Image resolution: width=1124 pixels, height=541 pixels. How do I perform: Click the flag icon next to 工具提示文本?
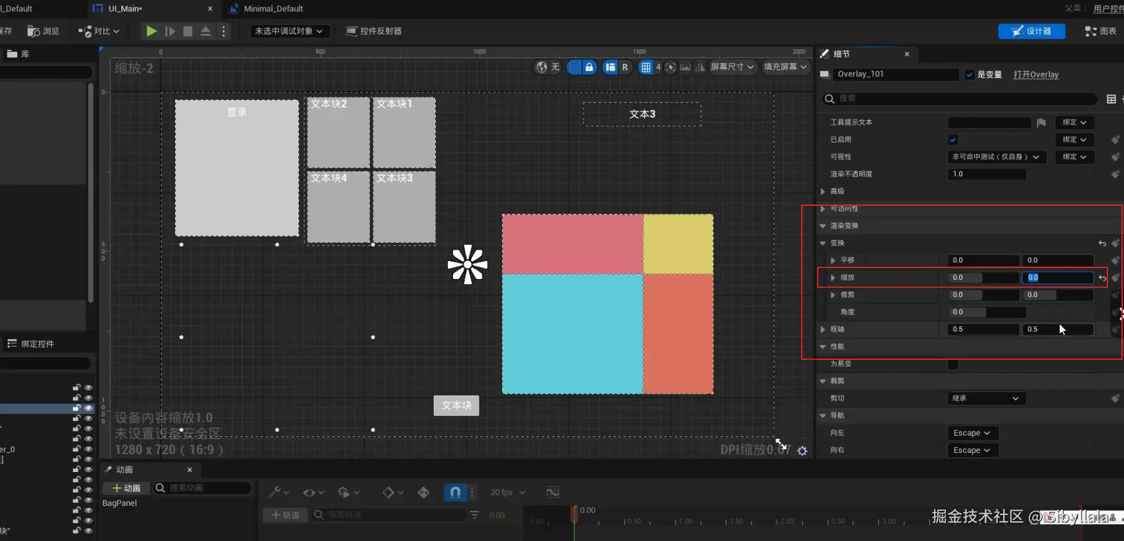tap(1041, 123)
